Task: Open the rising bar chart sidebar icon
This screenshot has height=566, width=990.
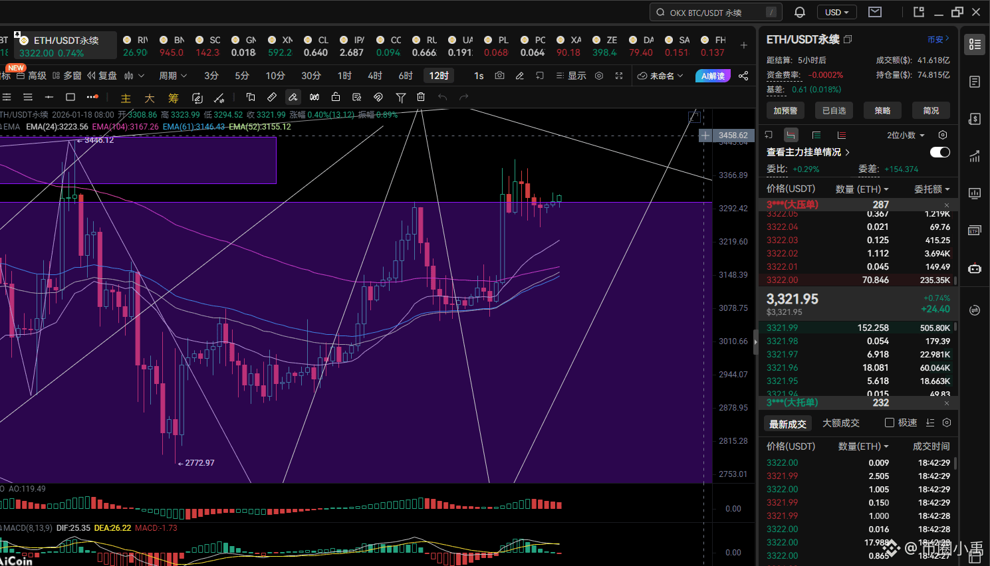Action: [x=975, y=156]
